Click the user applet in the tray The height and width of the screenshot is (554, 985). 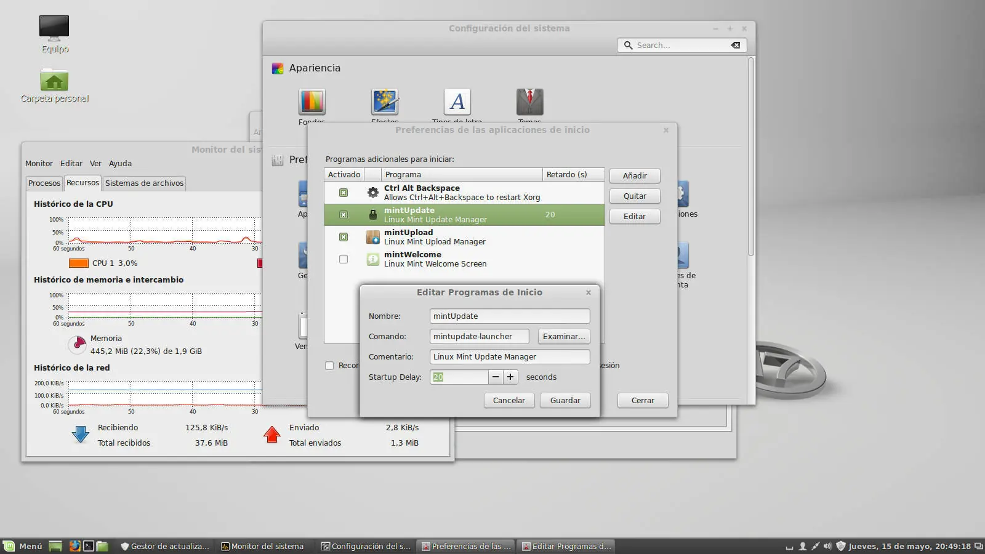803,546
